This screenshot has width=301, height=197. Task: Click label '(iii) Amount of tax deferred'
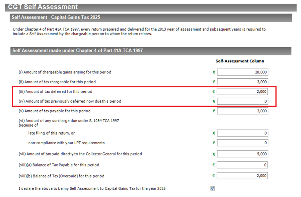(x=55, y=92)
